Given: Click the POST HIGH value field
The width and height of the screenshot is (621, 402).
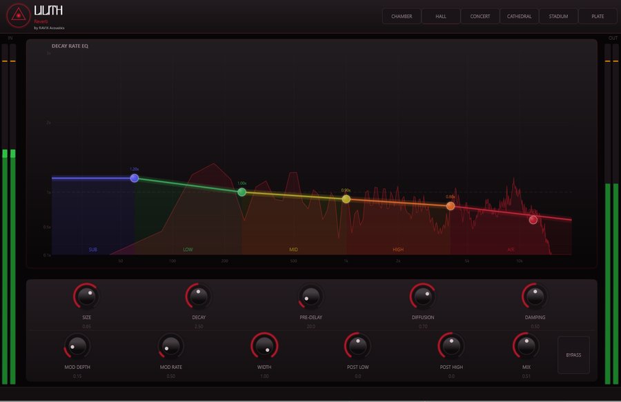Looking at the screenshot, I should (x=451, y=376).
